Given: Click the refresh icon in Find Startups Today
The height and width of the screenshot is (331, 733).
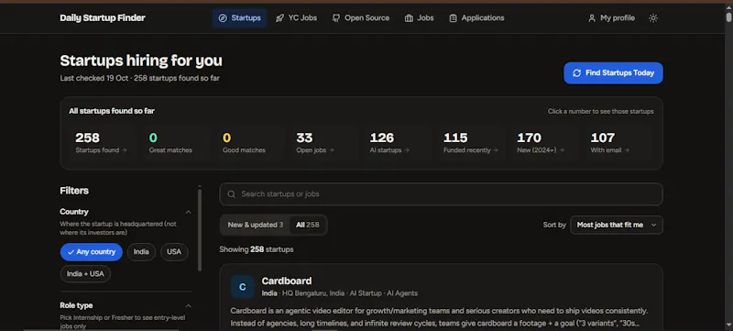Looking at the screenshot, I should click(577, 73).
